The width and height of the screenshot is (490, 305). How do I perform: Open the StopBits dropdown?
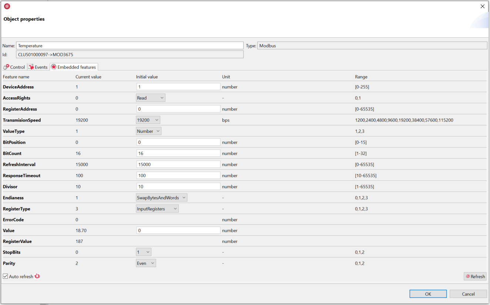point(144,252)
